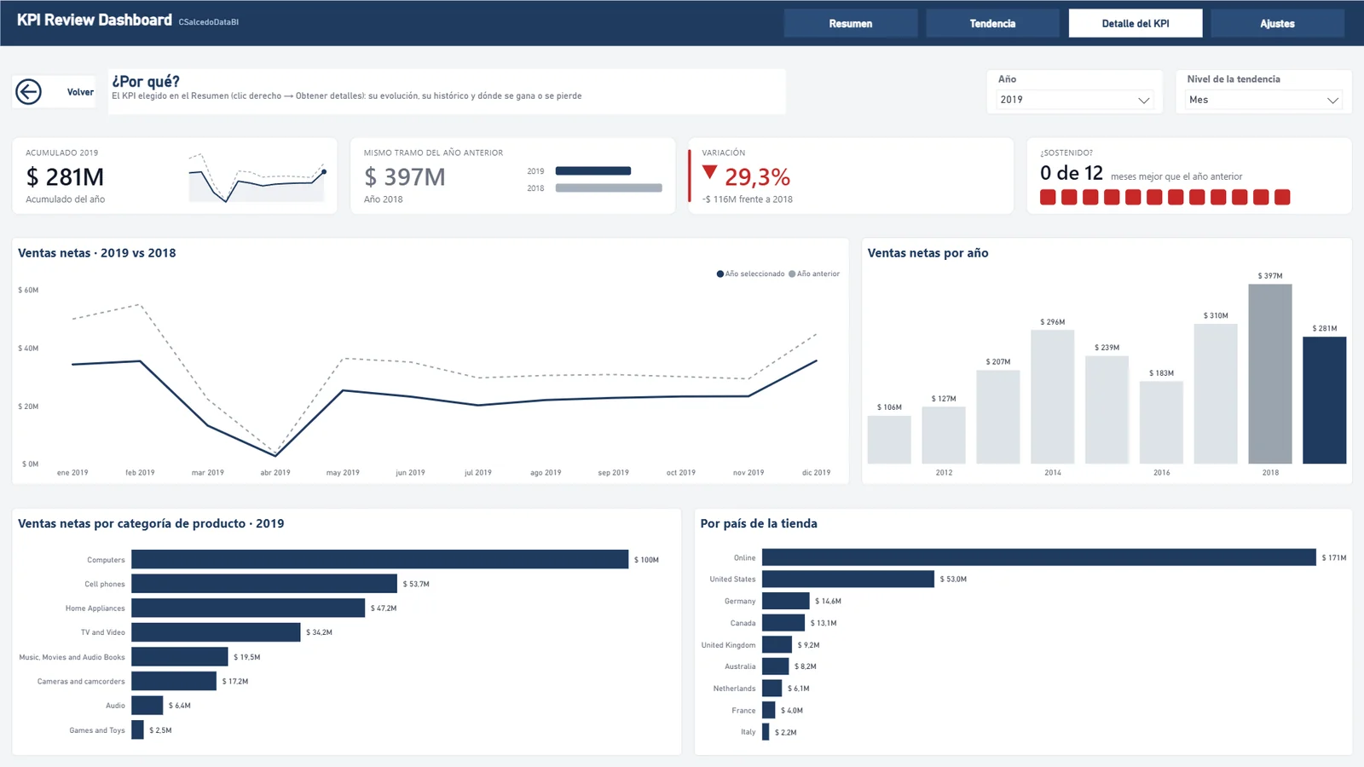Open the Resumen tab
Screen dimensions: 1364x767
851,24
